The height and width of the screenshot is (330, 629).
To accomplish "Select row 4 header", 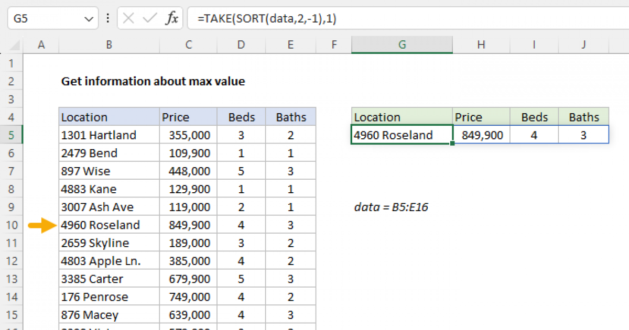I will [x=12, y=117].
